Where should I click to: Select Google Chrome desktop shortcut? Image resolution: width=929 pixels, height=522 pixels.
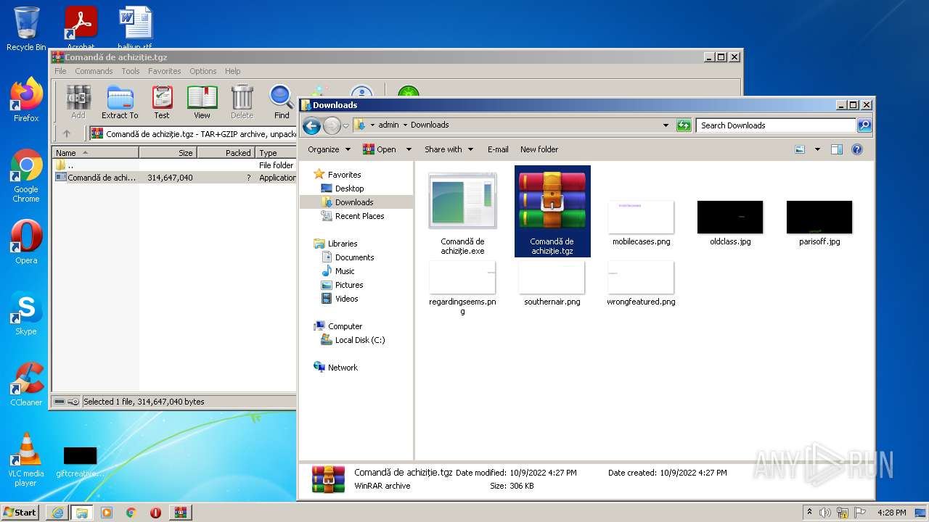[x=26, y=176]
